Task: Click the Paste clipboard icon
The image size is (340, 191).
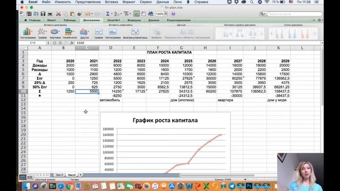Action: point(72,14)
